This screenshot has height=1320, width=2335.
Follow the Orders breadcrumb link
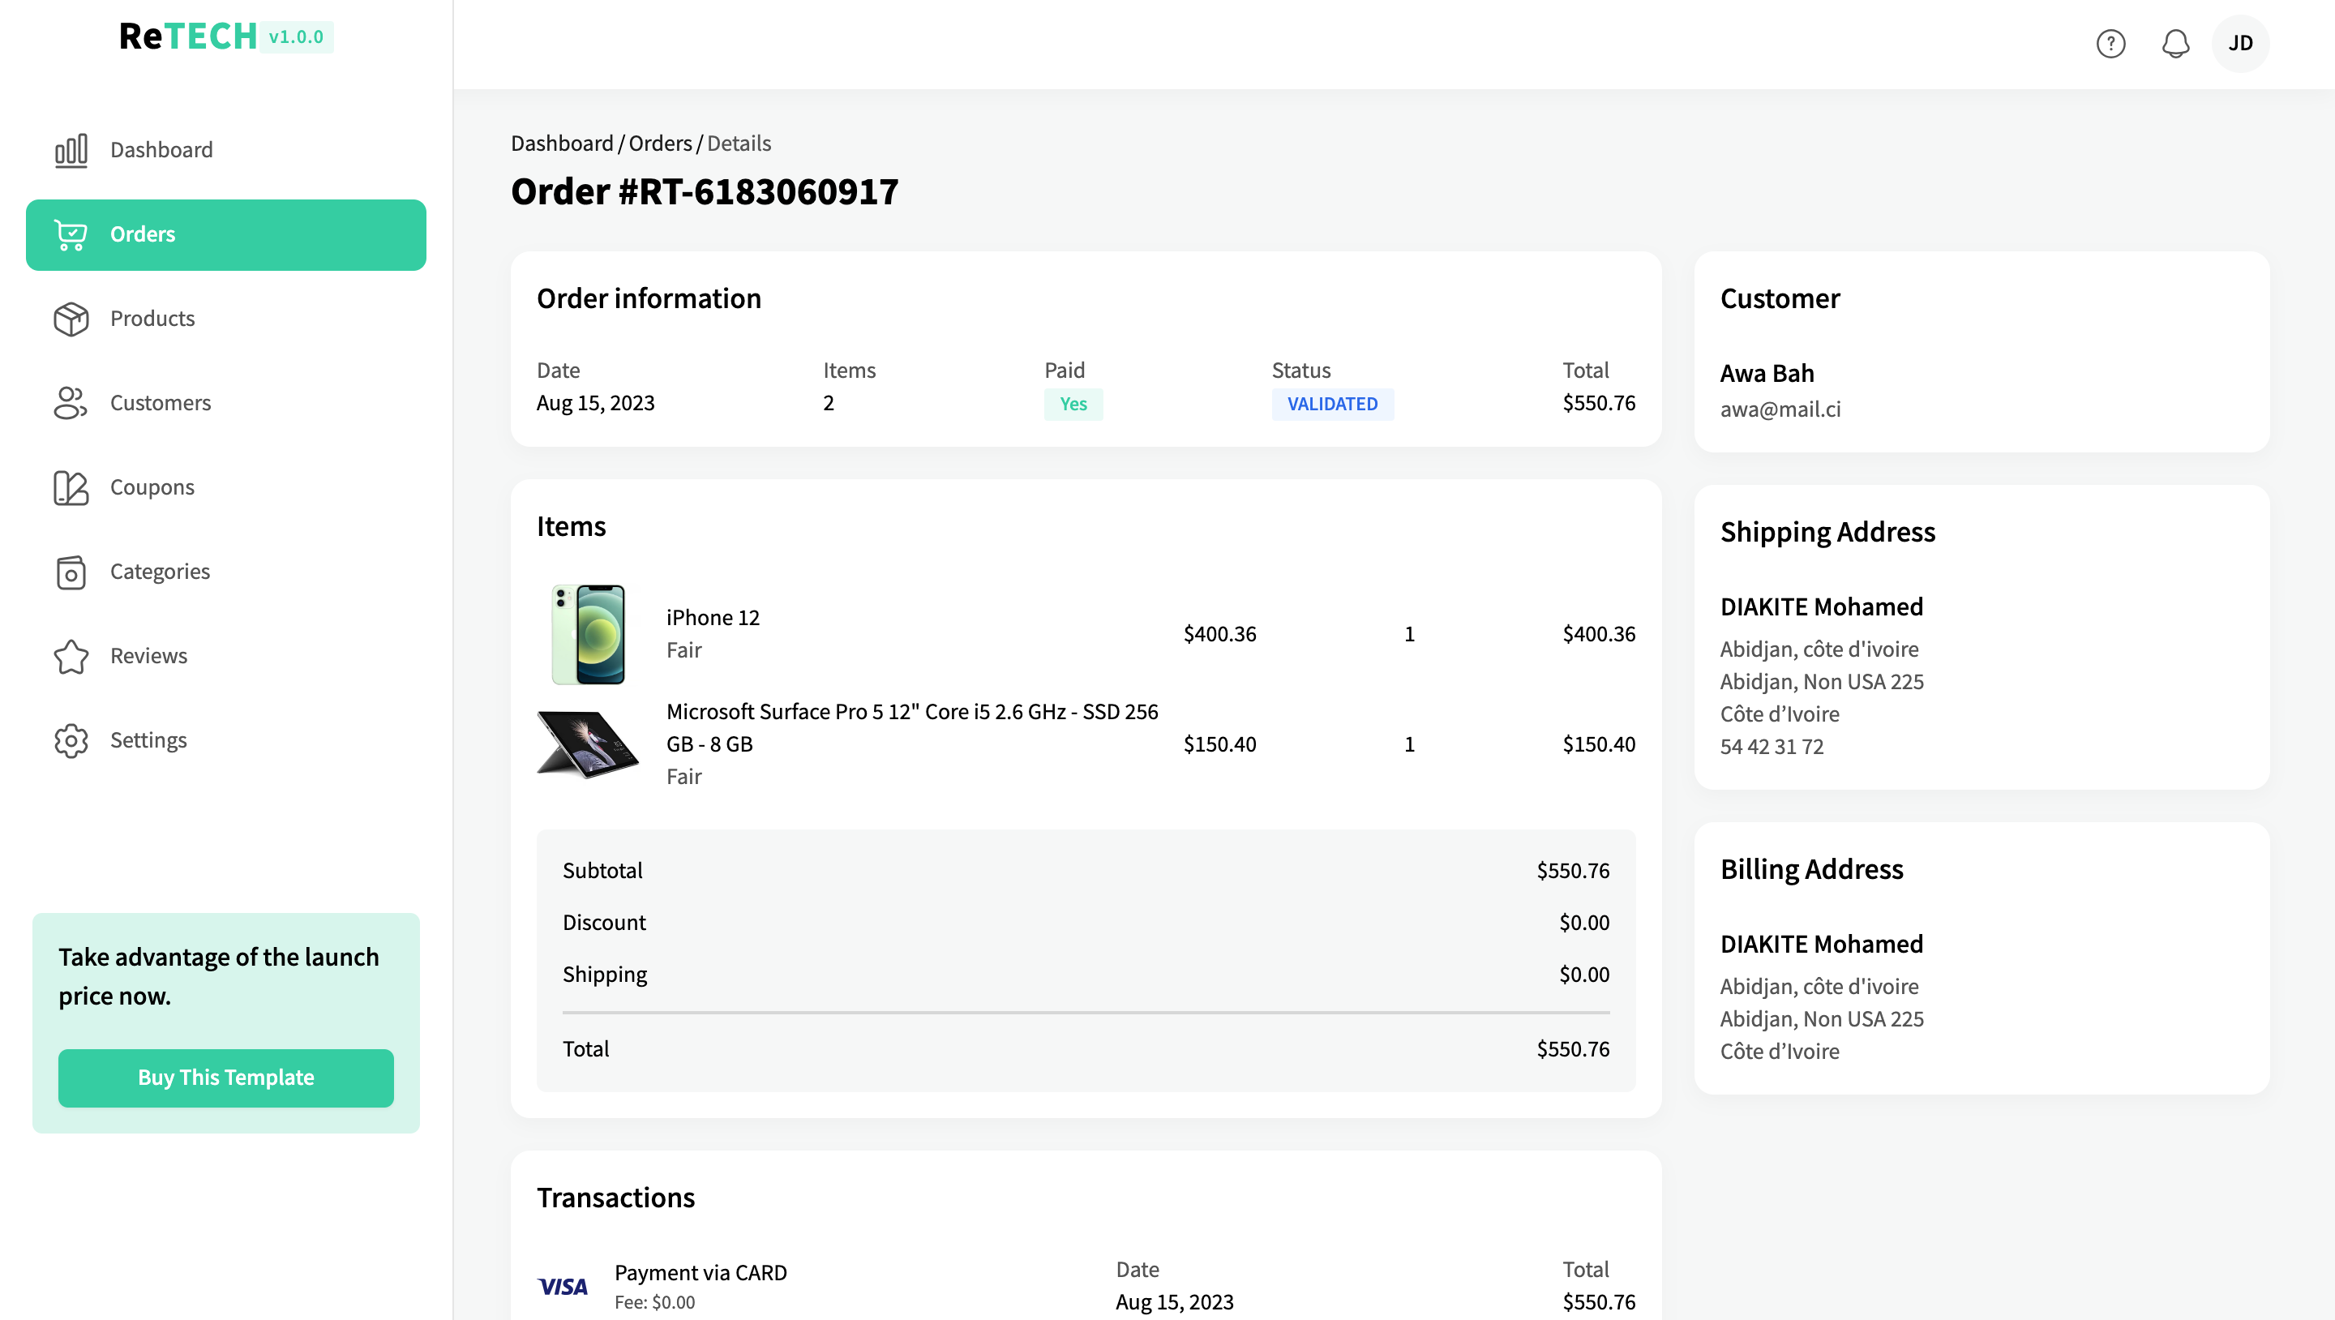tap(660, 144)
